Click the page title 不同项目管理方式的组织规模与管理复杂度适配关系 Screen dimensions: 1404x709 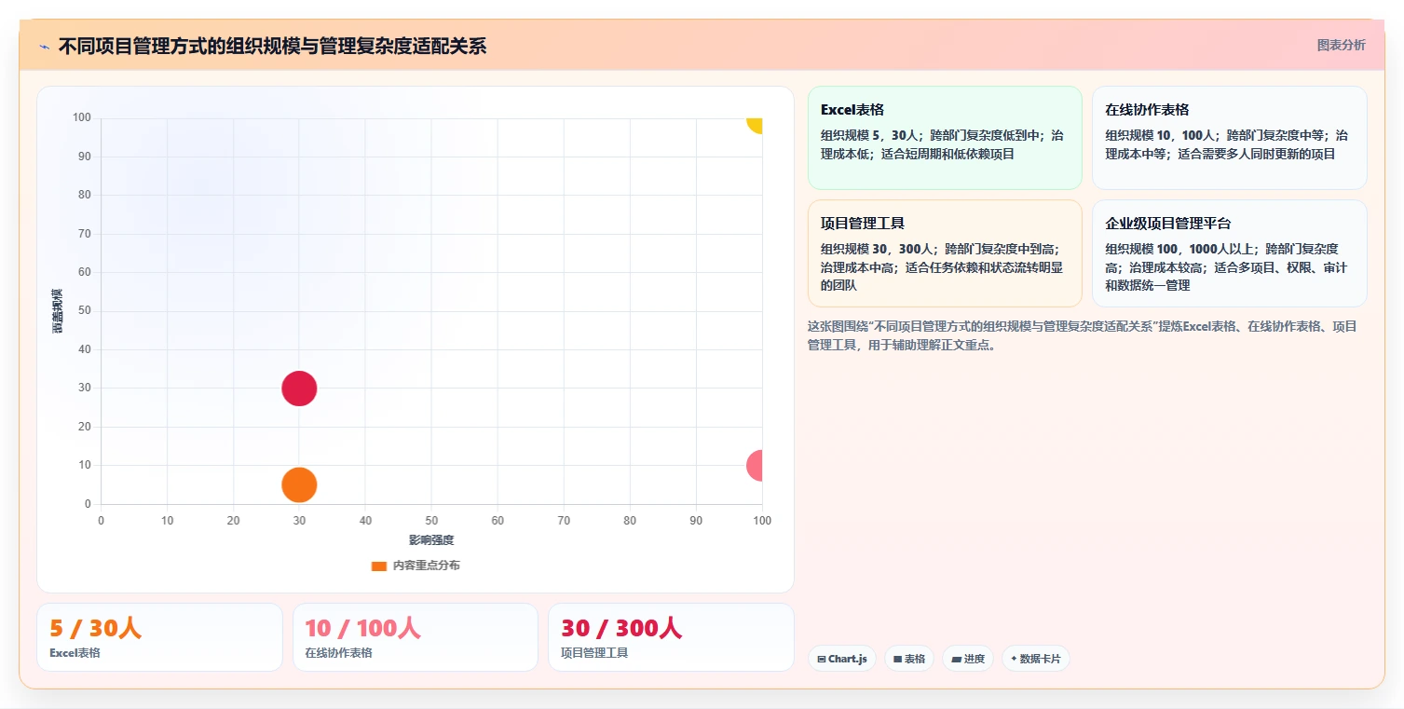272,47
